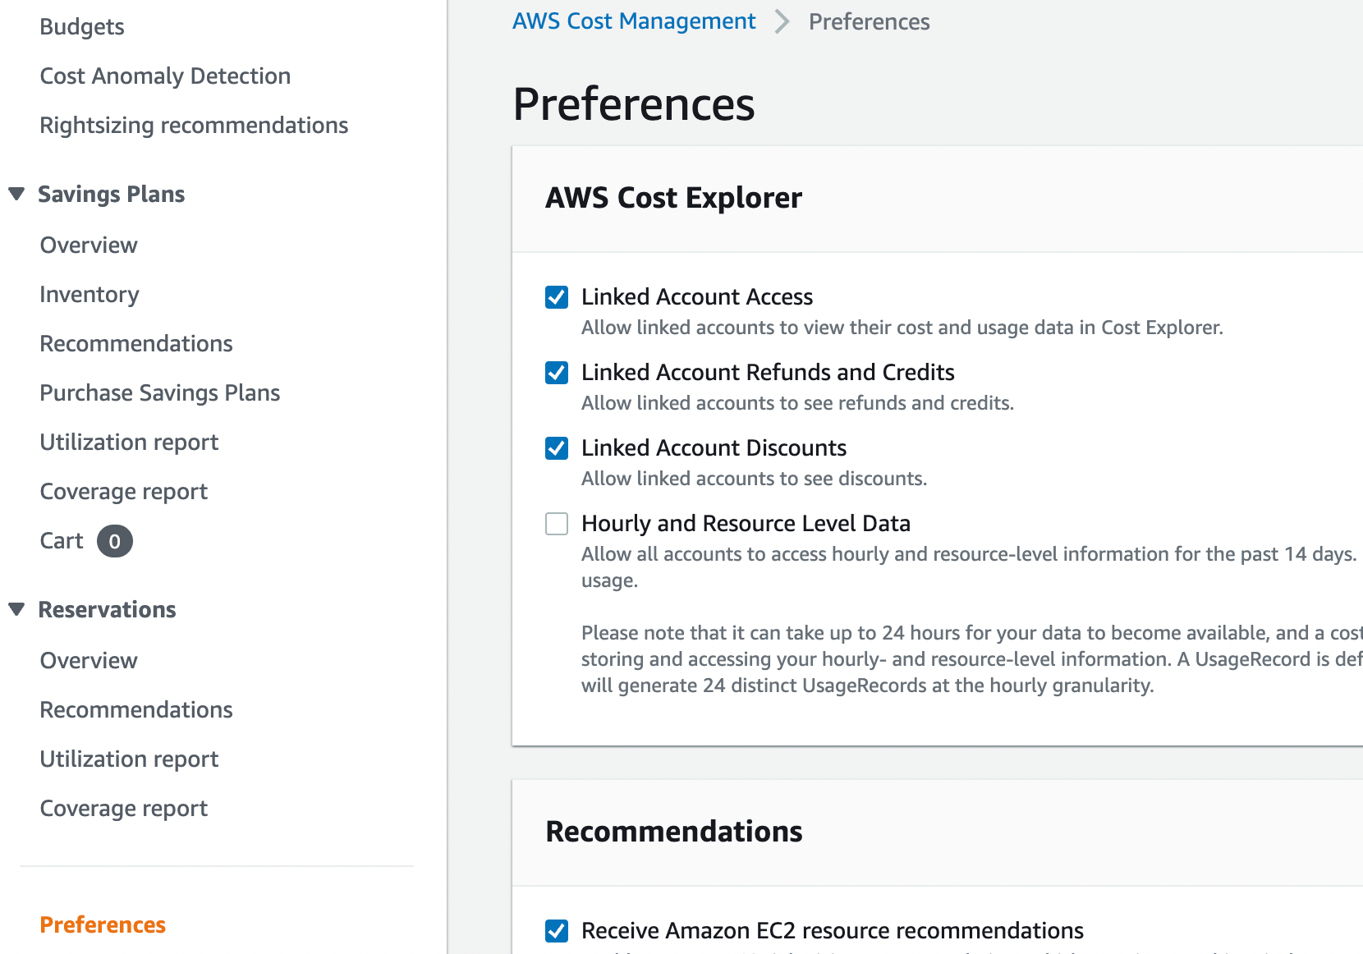
Task: Open Reservations Utilization report
Action: click(x=129, y=759)
